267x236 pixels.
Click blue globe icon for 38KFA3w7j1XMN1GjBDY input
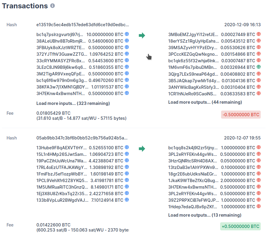[127, 86]
